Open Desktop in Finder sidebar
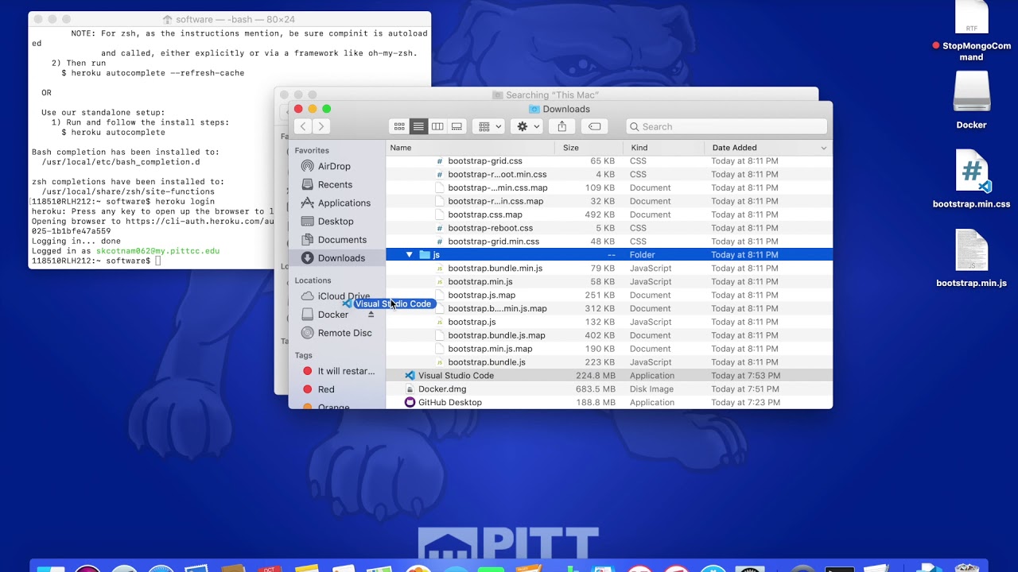 coord(336,221)
